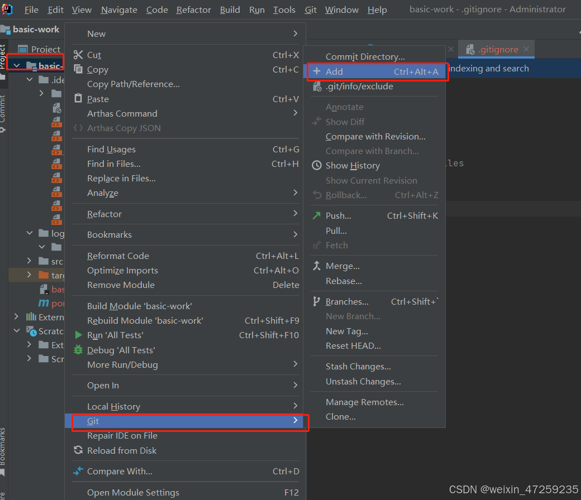Open the Git menu in menu bar

[x=311, y=10]
